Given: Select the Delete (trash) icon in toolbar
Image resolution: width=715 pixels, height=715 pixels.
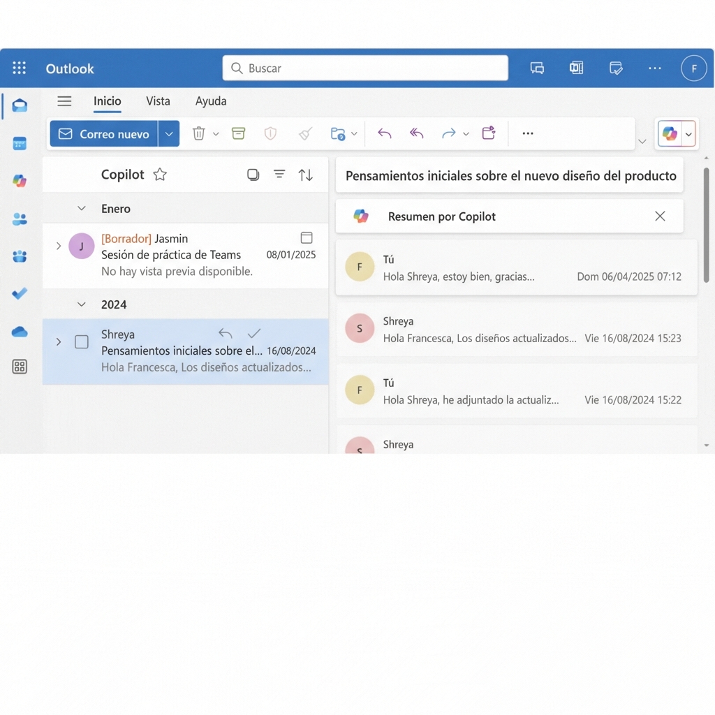Looking at the screenshot, I should (x=200, y=133).
